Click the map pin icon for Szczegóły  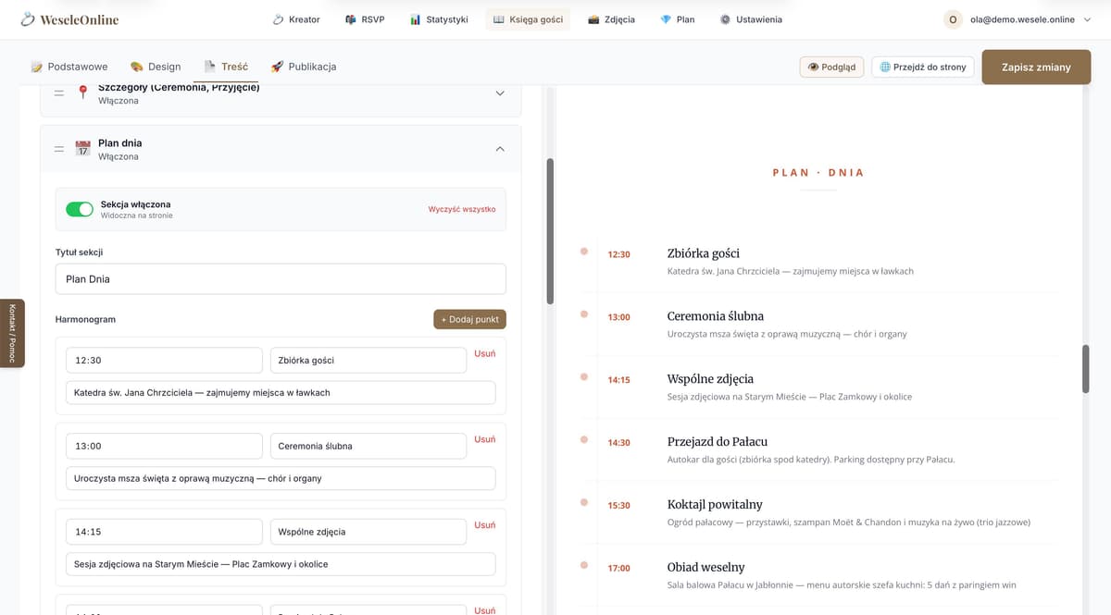click(x=82, y=92)
